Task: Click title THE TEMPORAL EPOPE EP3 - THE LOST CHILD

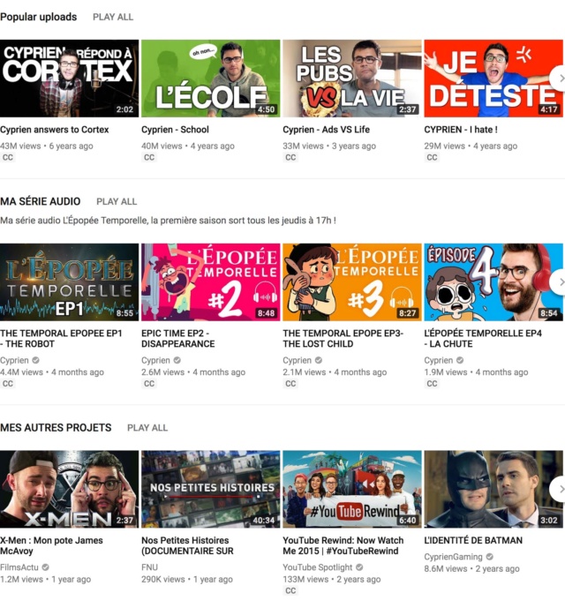Action: point(343,339)
